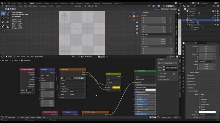Click the green center of navigation gizmo
This screenshot has height=123, width=220.
134,16
